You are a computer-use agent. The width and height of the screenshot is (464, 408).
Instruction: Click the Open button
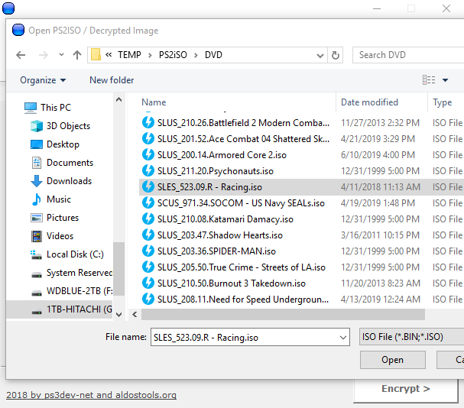(393, 360)
